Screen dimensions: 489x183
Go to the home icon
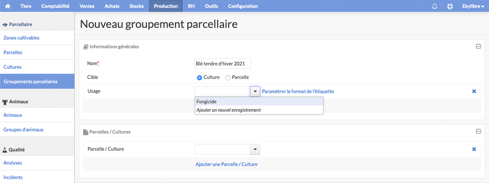pos(7,6)
